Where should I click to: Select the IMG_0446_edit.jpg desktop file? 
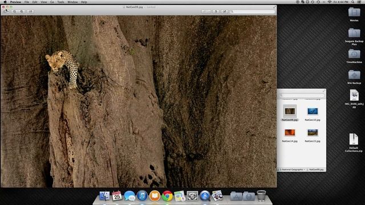click(x=354, y=95)
